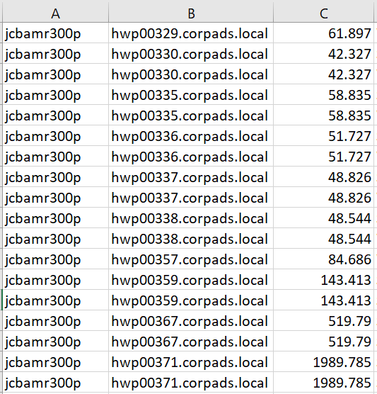377x394 pixels.
Task: Select the first hwp00337.corpads.local cell
Action: point(191,176)
